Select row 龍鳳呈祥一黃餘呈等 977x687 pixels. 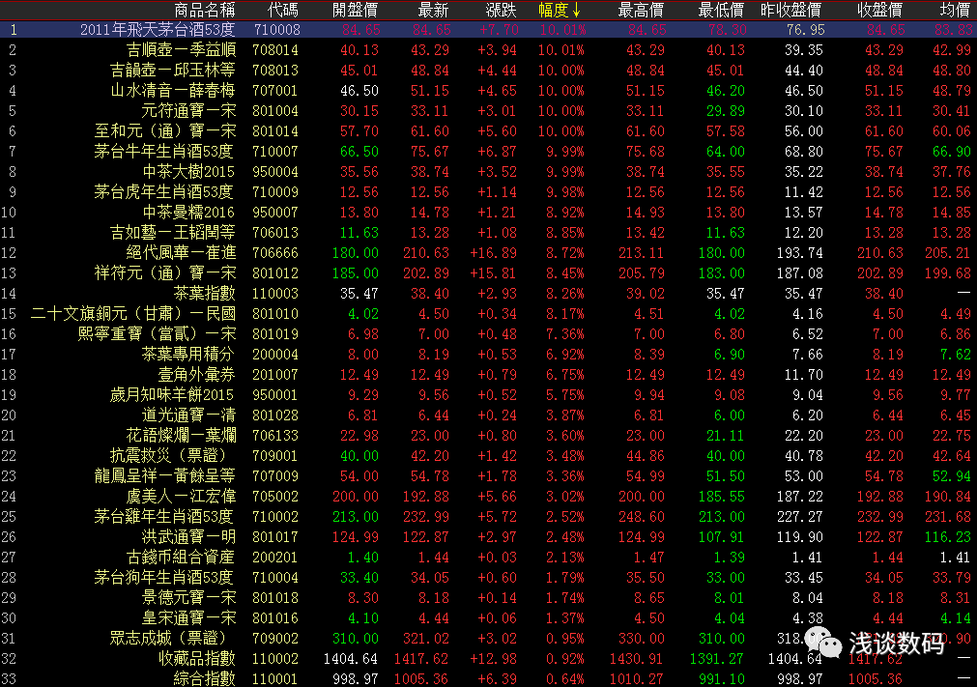[x=489, y=475]
